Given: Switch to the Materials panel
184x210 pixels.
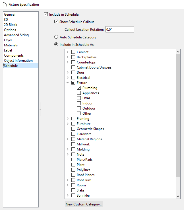Looking at the screenshot, I should click(11, 45).
